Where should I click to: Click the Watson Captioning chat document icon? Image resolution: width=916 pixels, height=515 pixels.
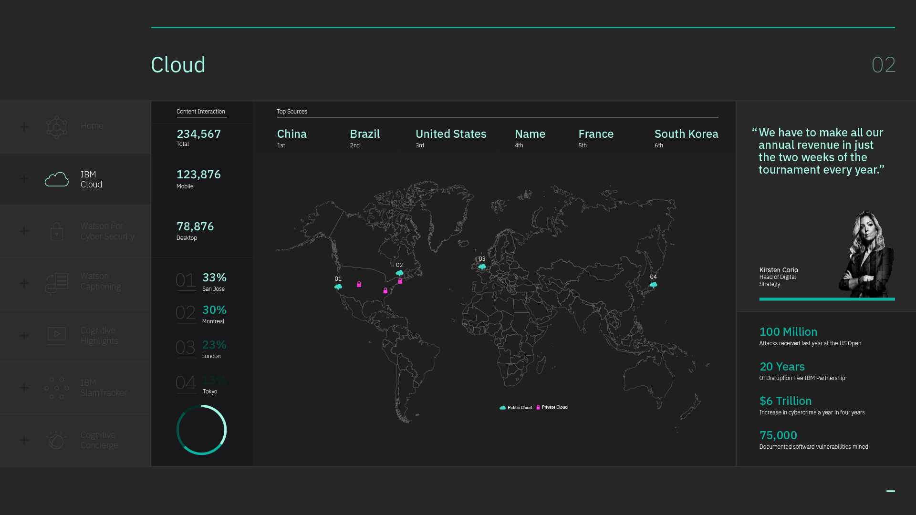57,283
